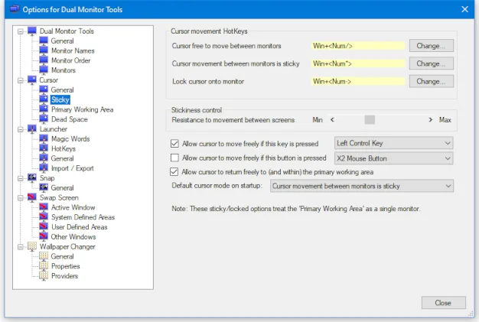Click the wallpaper icon beside Providers
Viewport: 479px width, 322px height.
44,275
